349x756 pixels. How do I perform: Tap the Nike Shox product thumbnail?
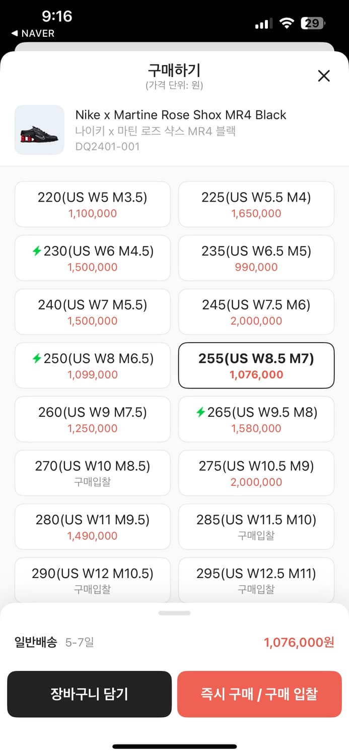coord(39,130)
